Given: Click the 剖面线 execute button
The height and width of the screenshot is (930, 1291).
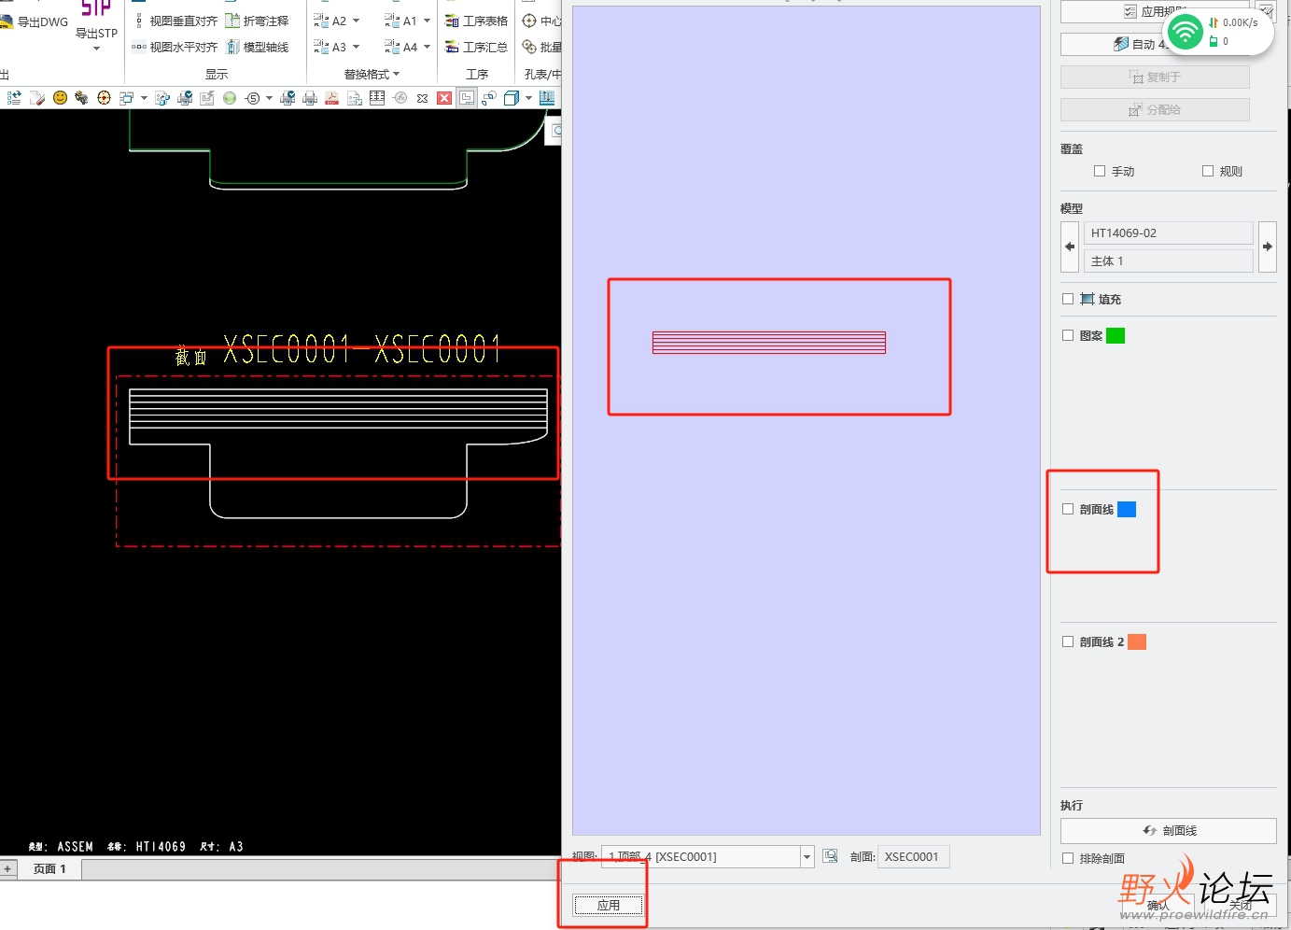Looking at the screenshot, I should pos(1169,830).
